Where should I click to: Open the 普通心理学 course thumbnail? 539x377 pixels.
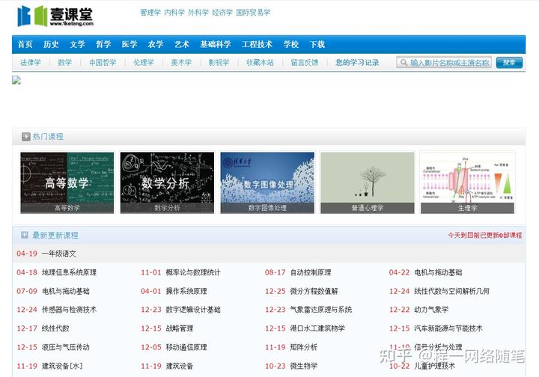[x=367, y=183]
